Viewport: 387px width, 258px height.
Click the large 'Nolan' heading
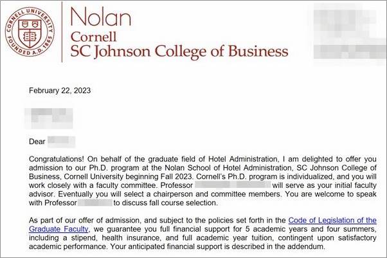tap(101, 17)
